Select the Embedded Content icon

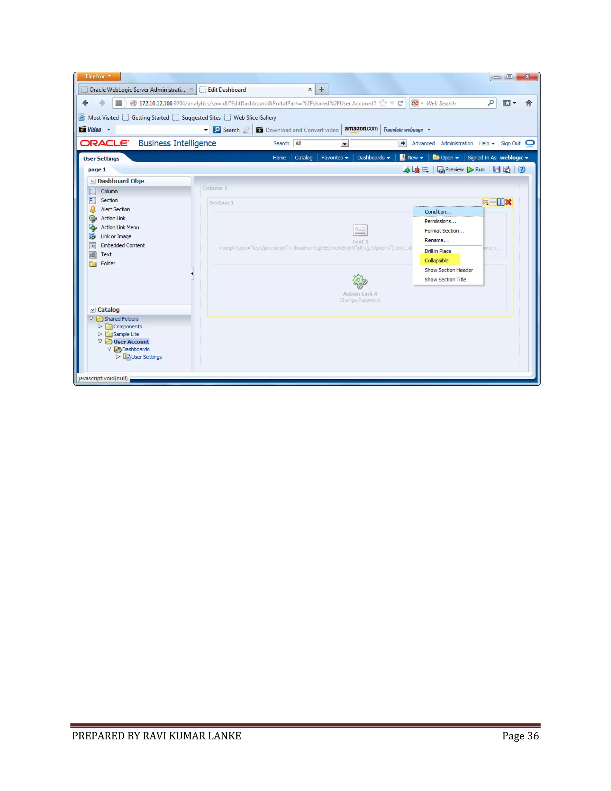93,246
